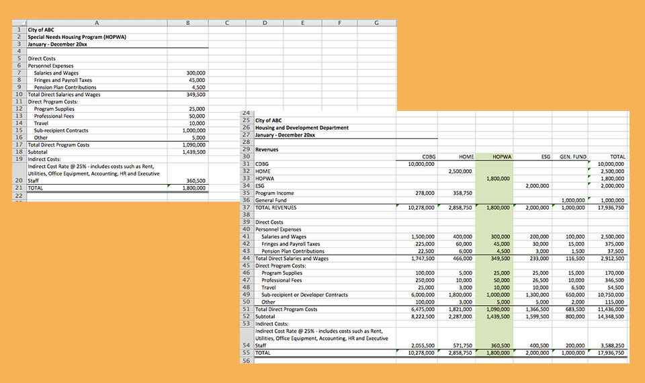Click the TOTAL column heading in row 30
The height and width of the screenshot is (383, 645).
(x=617, y=157)
